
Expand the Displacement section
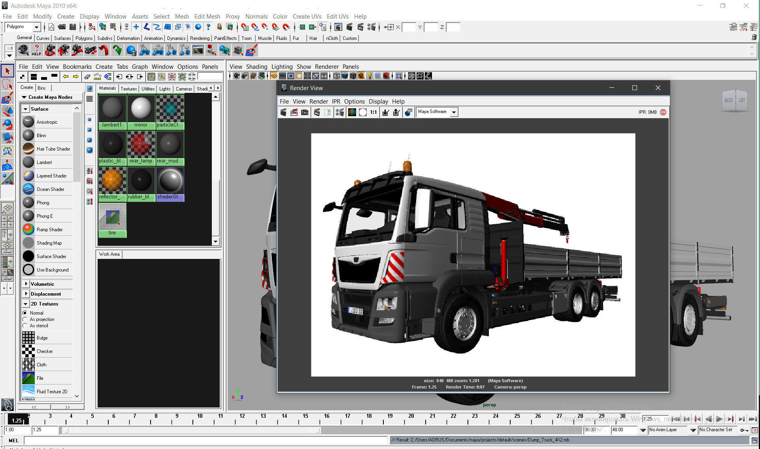click(x=26, y=294)
